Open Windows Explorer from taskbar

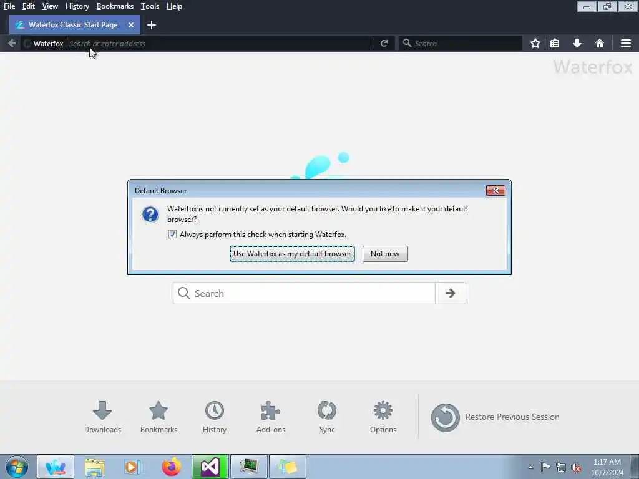(x=95, y=467)
